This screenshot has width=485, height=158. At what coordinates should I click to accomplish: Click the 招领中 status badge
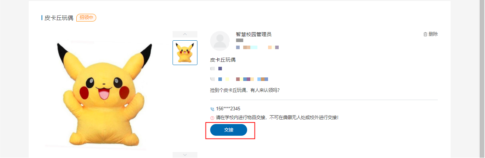pyautogui.click(x=86, y=18)
